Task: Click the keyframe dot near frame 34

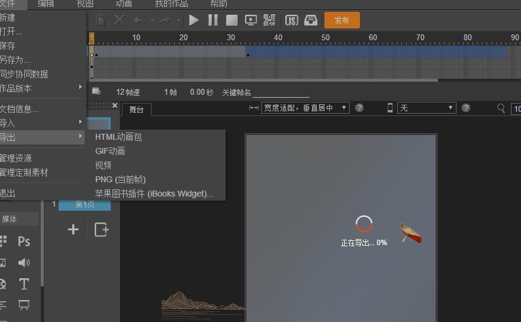Action: pyautogui.click(x=248, y=55)
